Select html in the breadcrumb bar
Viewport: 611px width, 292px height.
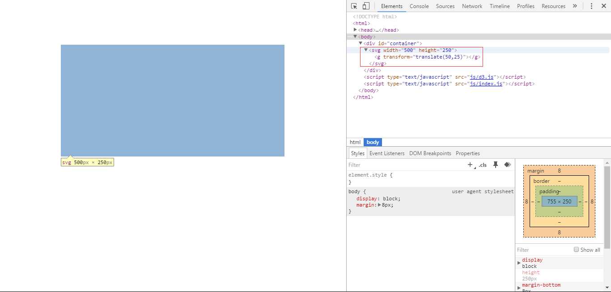pyautogui.click(x=355, y=142)
